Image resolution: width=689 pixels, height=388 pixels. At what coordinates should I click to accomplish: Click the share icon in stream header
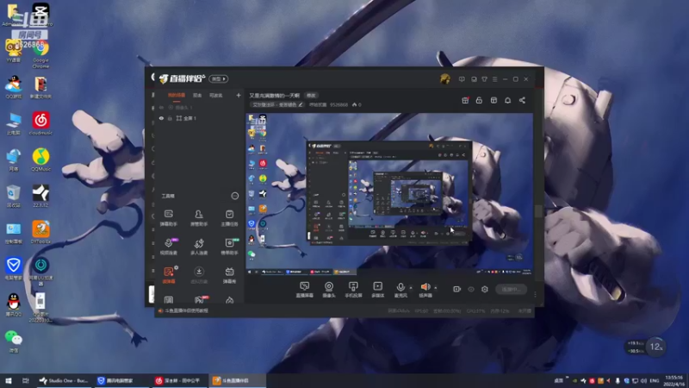522,100
